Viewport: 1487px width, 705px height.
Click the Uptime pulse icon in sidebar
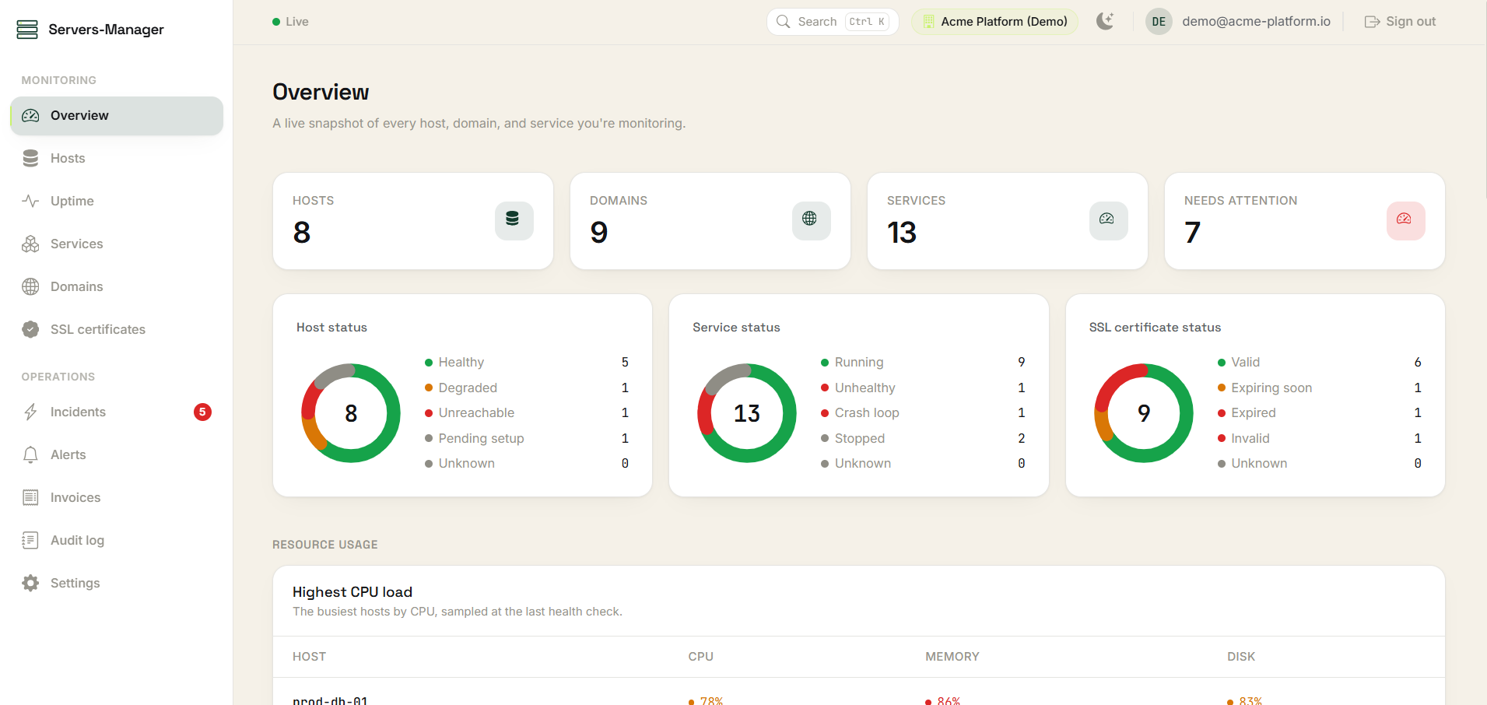click(x=30, y=202)
